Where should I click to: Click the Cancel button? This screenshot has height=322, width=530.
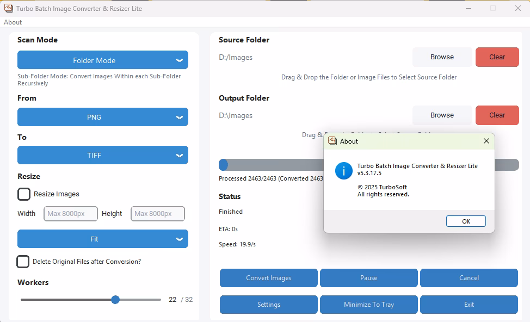coord(469,278)
